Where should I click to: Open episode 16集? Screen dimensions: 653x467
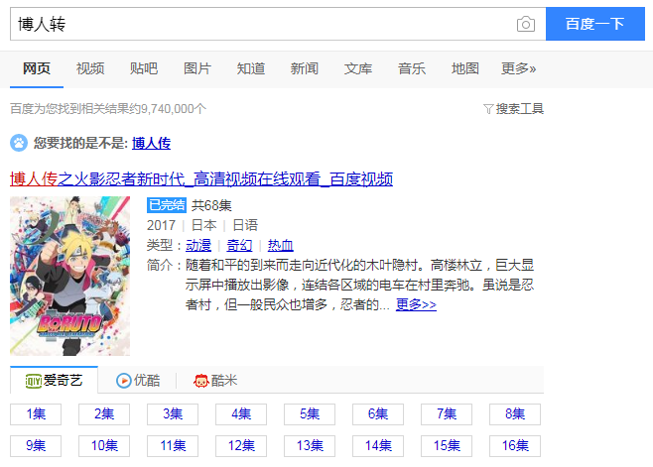[515, 446]
